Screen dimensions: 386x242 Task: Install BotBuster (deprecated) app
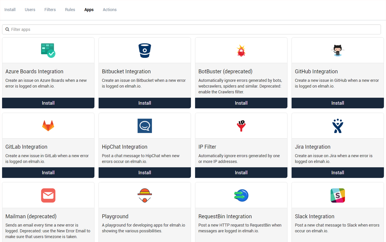coord(241,103)
